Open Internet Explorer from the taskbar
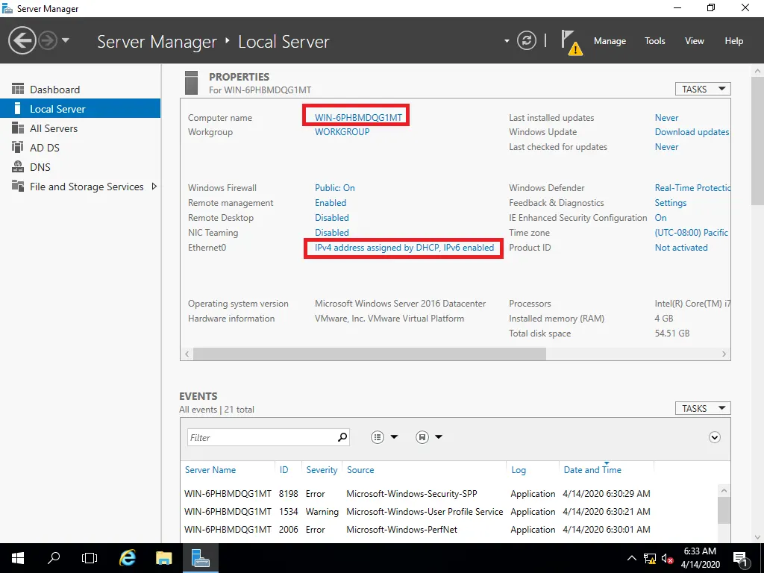764x573 pixels. 127,558
